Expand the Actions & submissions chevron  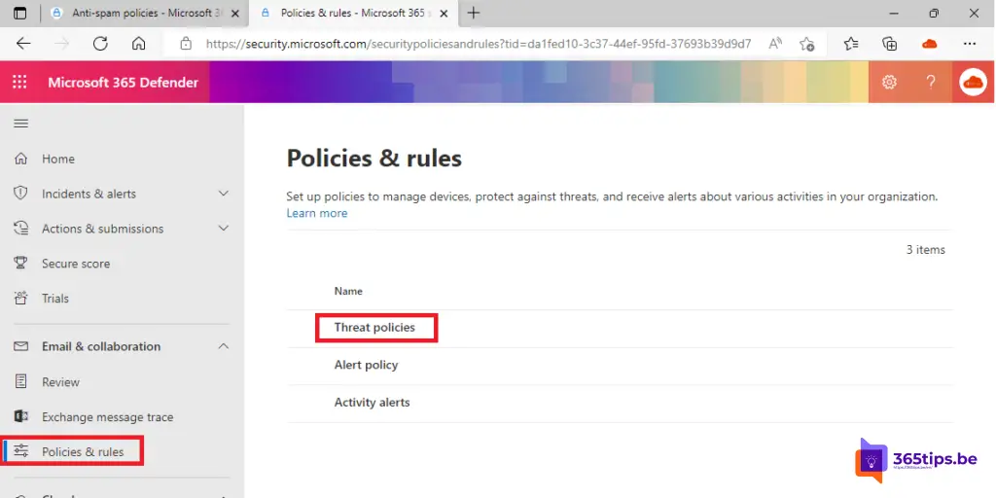coord(224,228)
